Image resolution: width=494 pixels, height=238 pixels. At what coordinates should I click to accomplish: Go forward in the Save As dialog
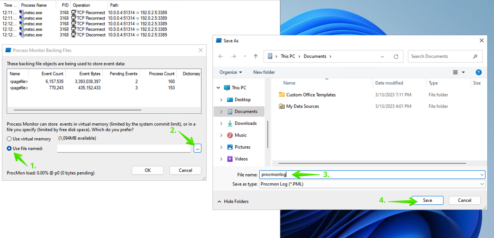[234, 56]
